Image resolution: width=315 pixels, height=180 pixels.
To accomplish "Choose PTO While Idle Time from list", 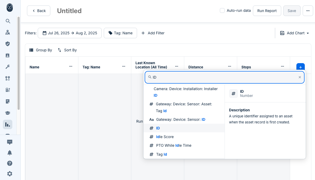I will tap(173, 145).
